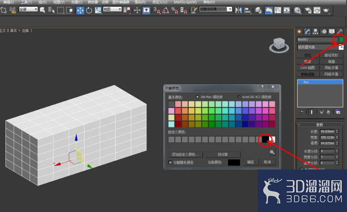Image resolution: width=347 pixels, height=212 pixels.
Task: Switch to the Modify command panel tab
Action: [308, 32]
